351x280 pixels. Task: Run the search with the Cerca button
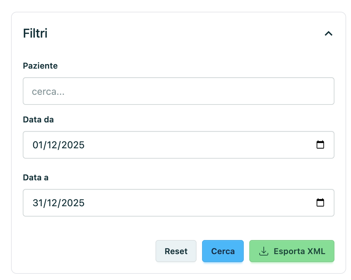223,251
